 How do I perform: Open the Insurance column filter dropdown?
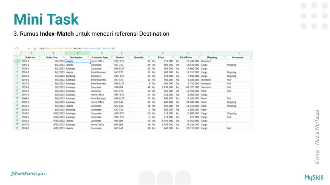point(251,57)
